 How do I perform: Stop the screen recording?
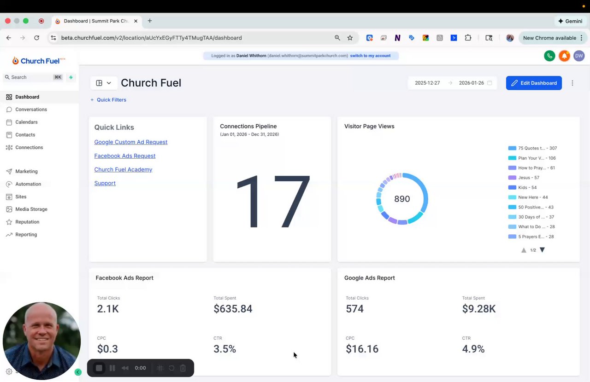tap(99, 368)
